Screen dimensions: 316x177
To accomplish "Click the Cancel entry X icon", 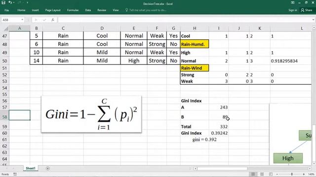I will click(x=36, y=20).
